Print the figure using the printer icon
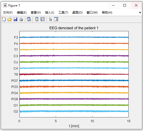This screenshot has width=143, height=131. [21, 19]
